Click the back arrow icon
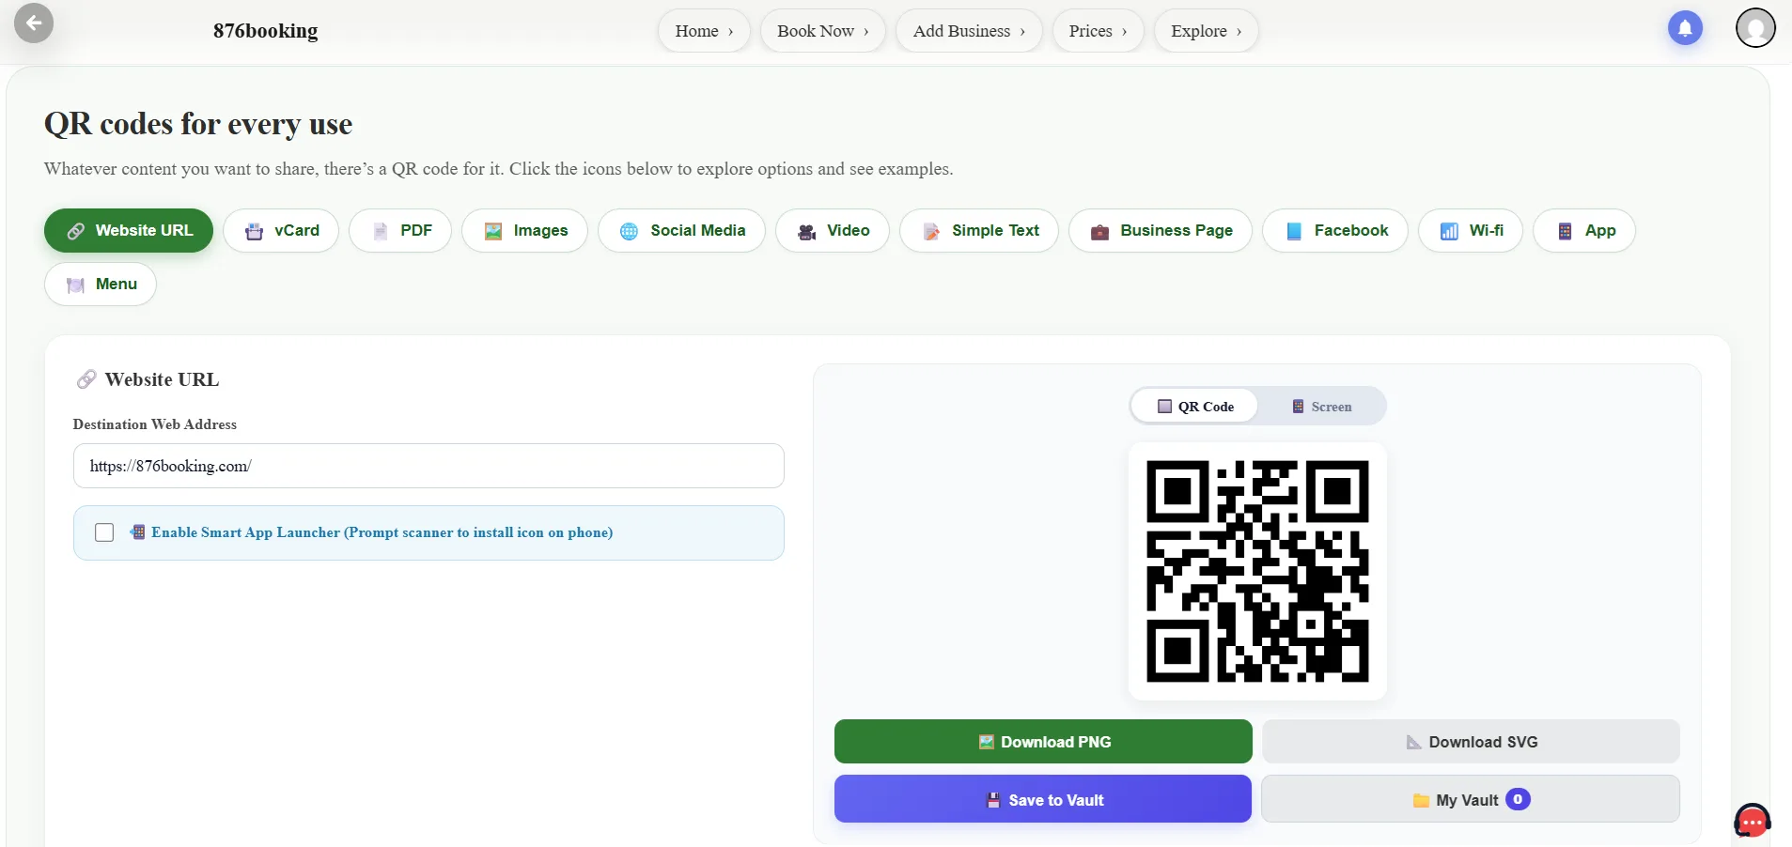The width and height of the screenshot is (1792, 847). tap(34, 23)
